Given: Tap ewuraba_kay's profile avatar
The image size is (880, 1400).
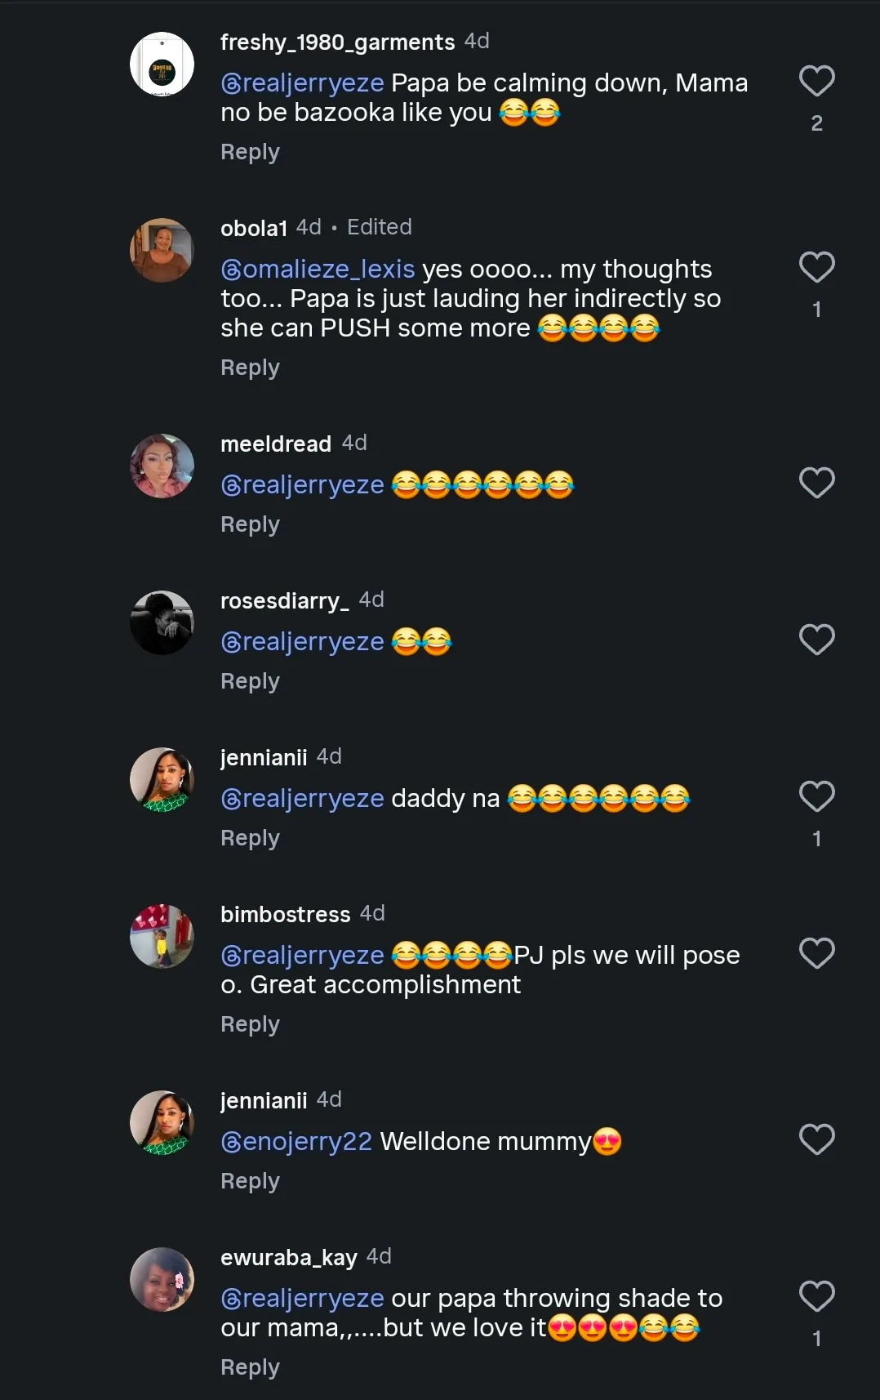Looking at the screenshot, I should (162, 1279).
